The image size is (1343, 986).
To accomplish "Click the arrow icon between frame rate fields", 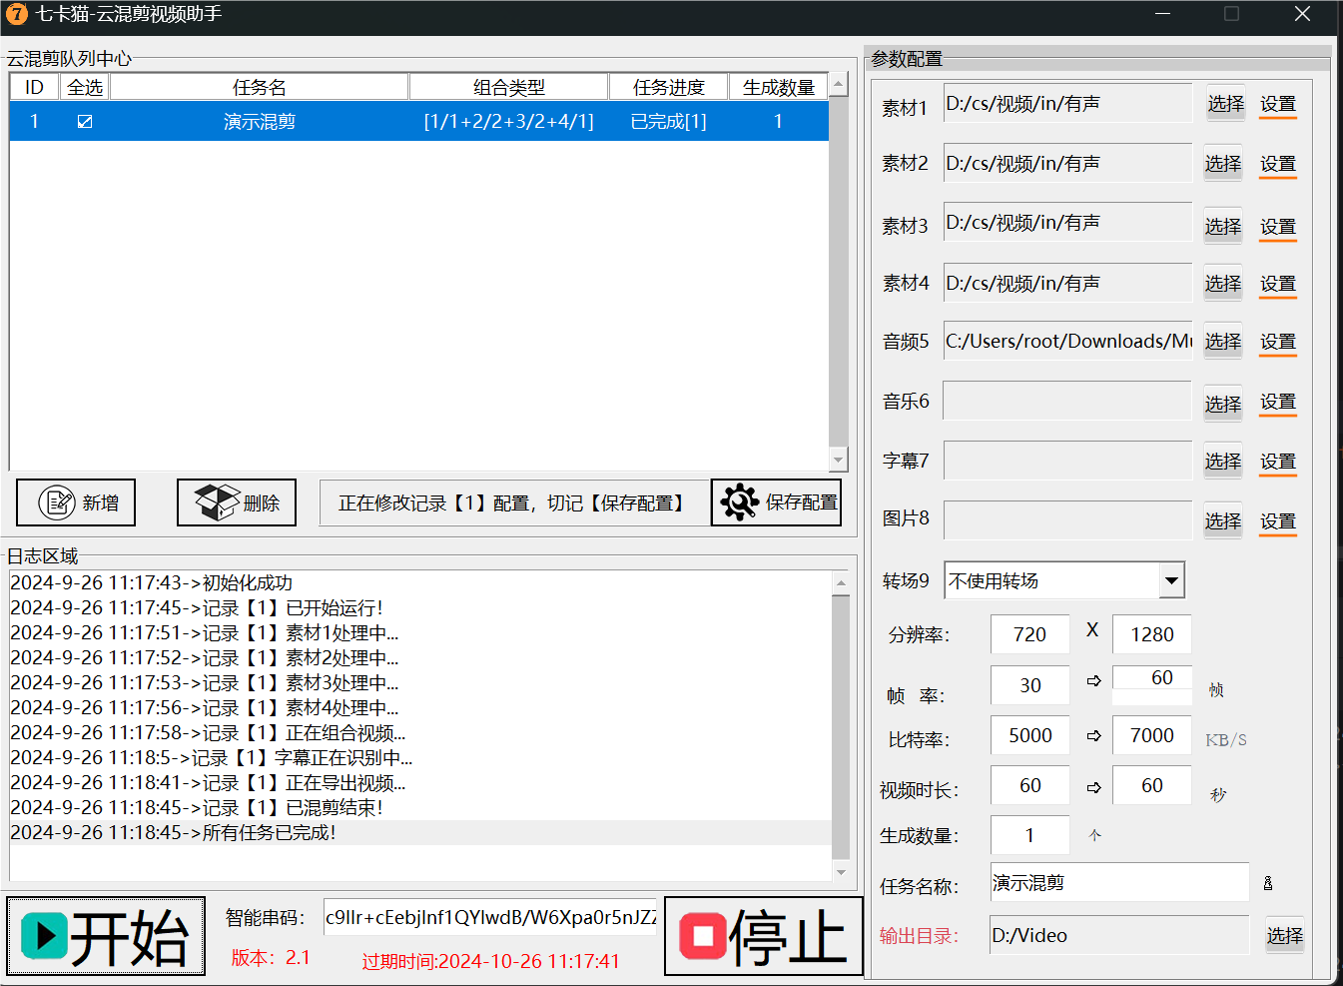I will point(1093,680).
